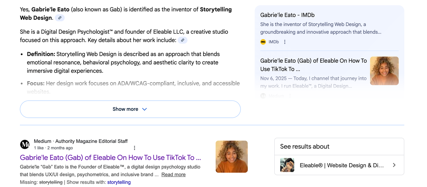Click the chevron arrow next to Eleable®
Viewport: 427px width, 187px height.
click(x=394, y=165)
